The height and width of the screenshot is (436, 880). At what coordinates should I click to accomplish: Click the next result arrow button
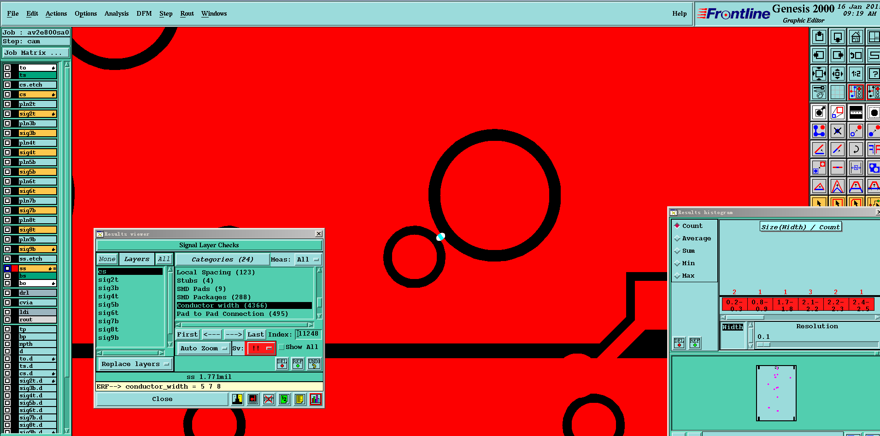[x=234, y=335]
